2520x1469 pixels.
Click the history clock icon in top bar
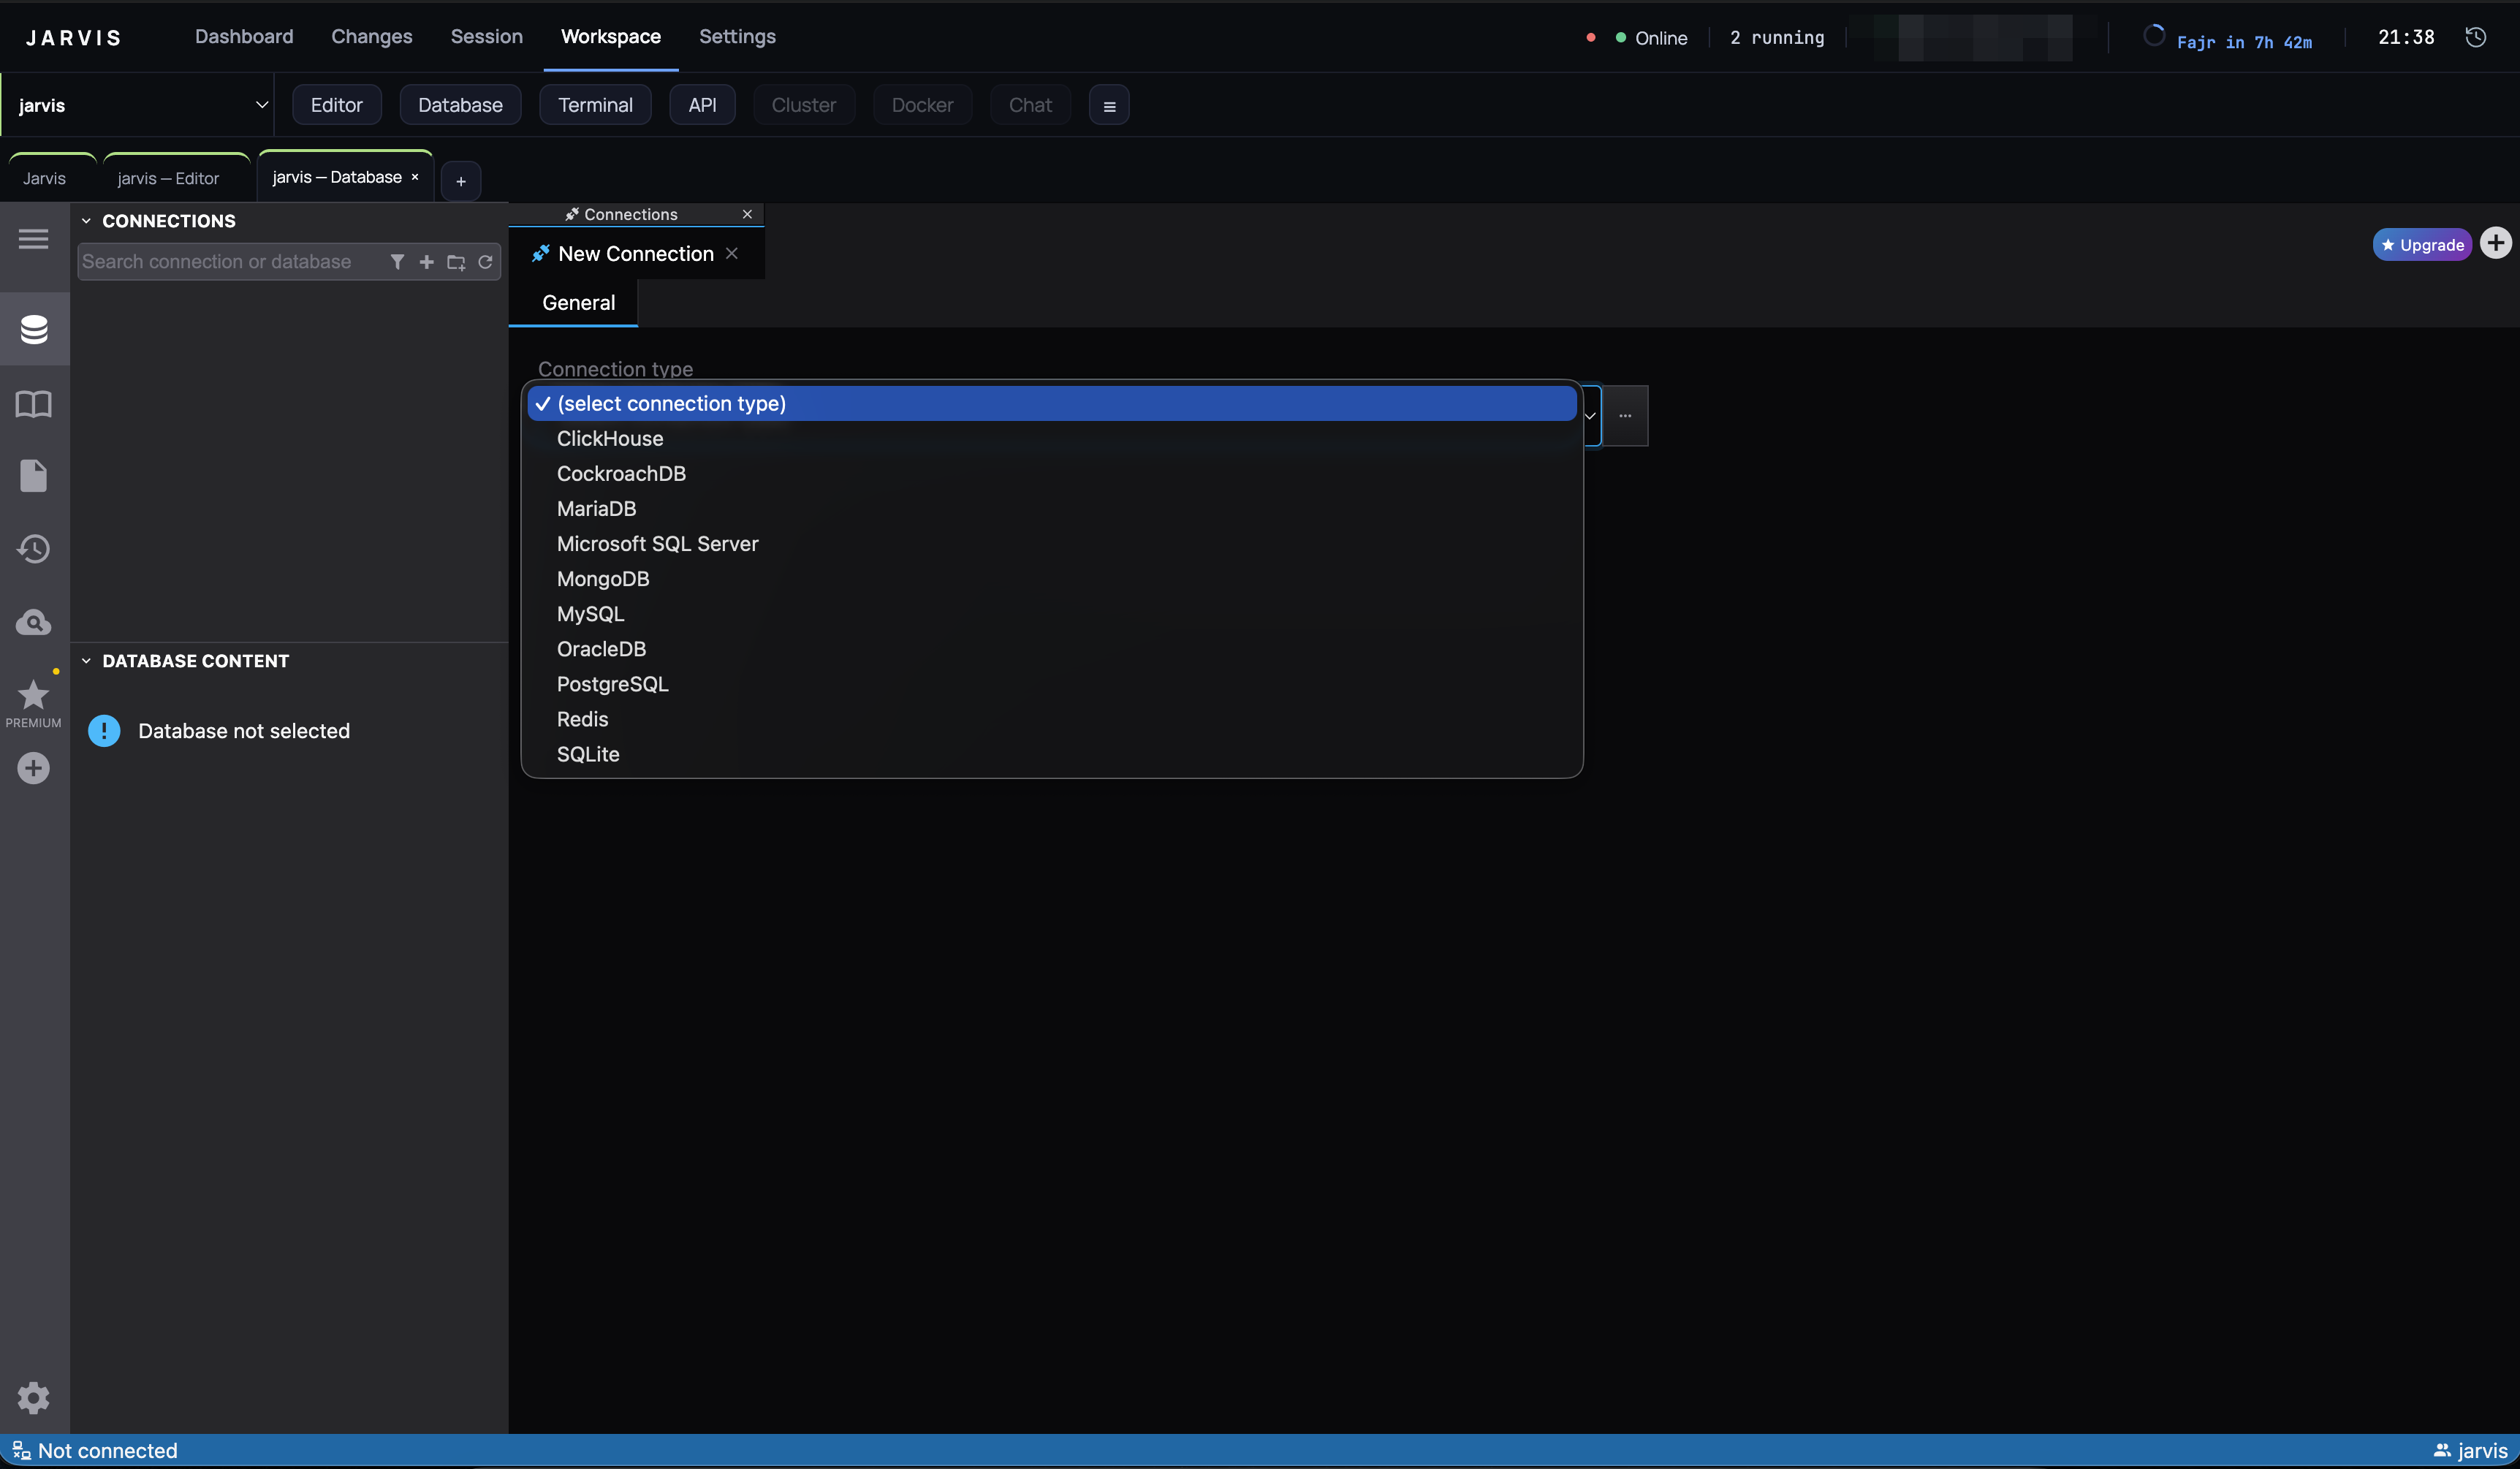[2475, 38]
